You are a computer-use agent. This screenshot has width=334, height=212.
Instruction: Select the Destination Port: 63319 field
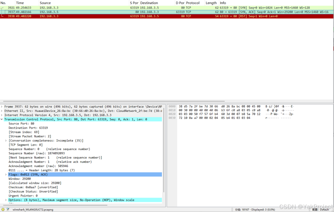tap(28, 128)
